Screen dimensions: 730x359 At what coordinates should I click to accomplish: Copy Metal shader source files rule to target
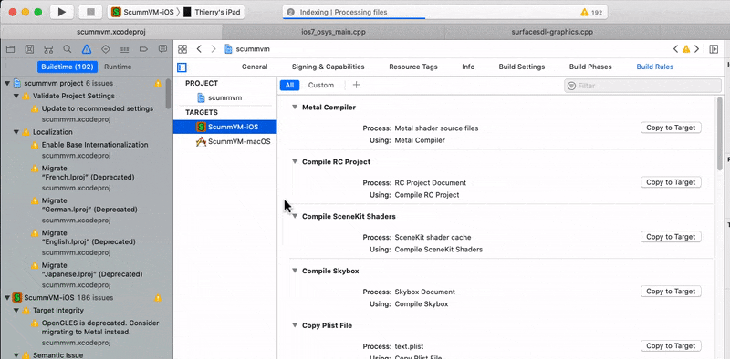[x=671, y=128]
